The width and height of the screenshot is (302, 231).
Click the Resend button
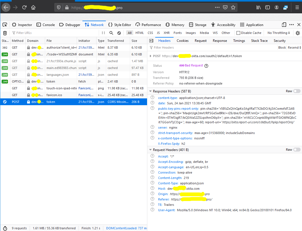[293, 47]
